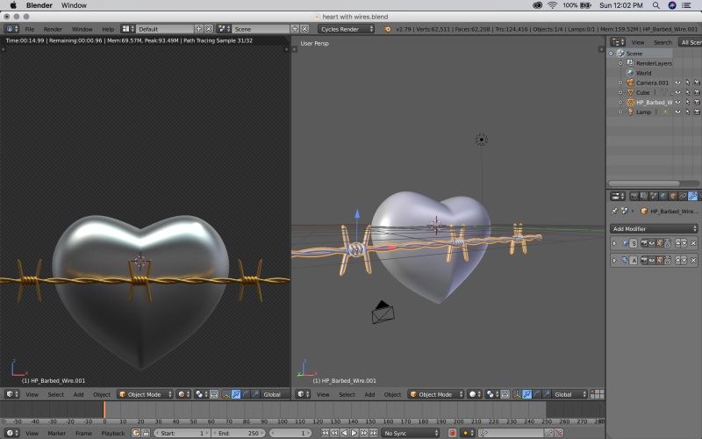702x439 pixels.
Task: Expand the first (S) modifier panel
Action: click(x=614, y=243)
